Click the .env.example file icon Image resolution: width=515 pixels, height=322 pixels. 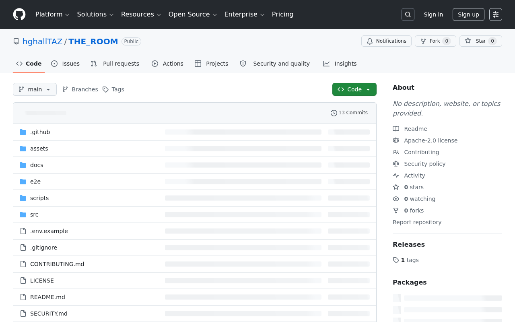[23, 231]
